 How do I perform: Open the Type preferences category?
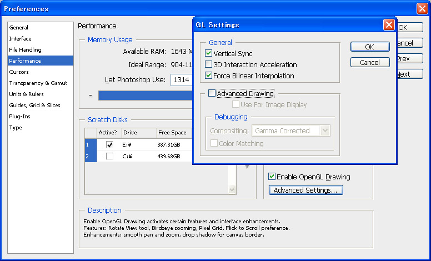point(41,128)
